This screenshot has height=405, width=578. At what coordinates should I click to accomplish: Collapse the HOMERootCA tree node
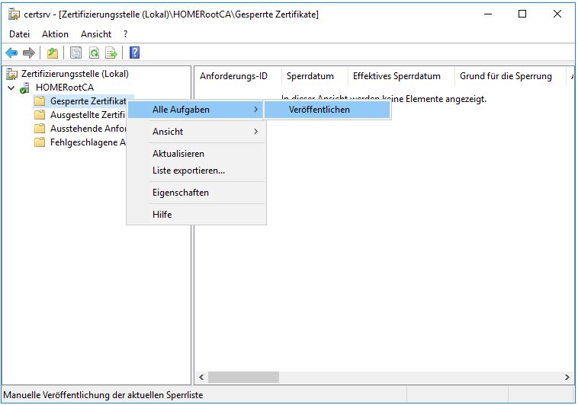pos(11,88)
